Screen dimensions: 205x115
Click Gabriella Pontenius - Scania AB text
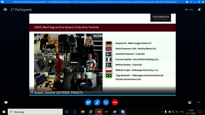pos(130,54)
